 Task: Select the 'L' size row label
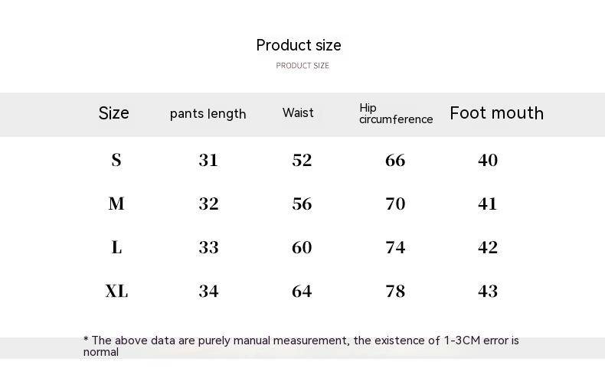(116, 247)
